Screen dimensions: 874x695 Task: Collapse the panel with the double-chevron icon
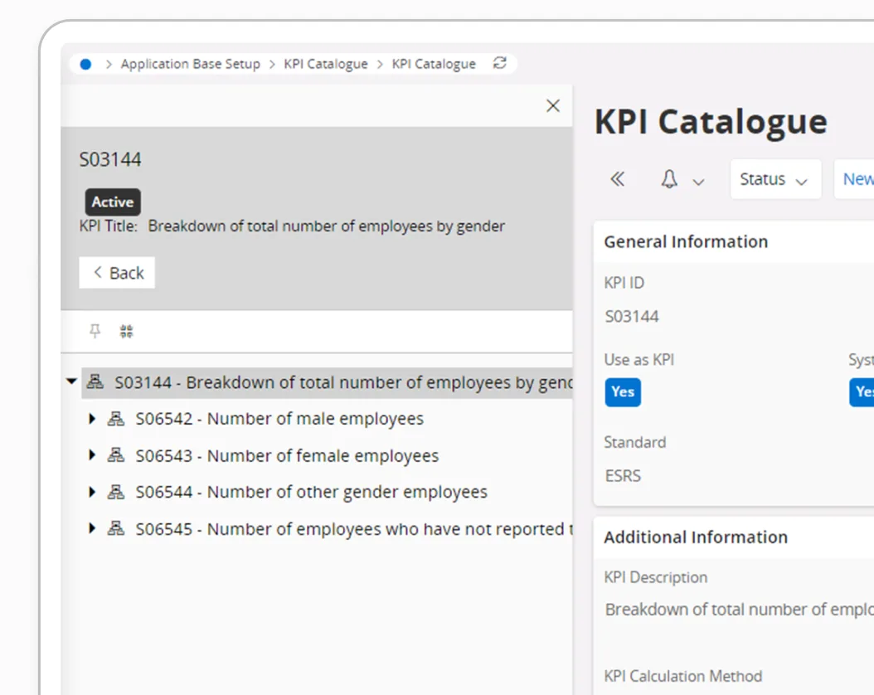tap(617, 179)
